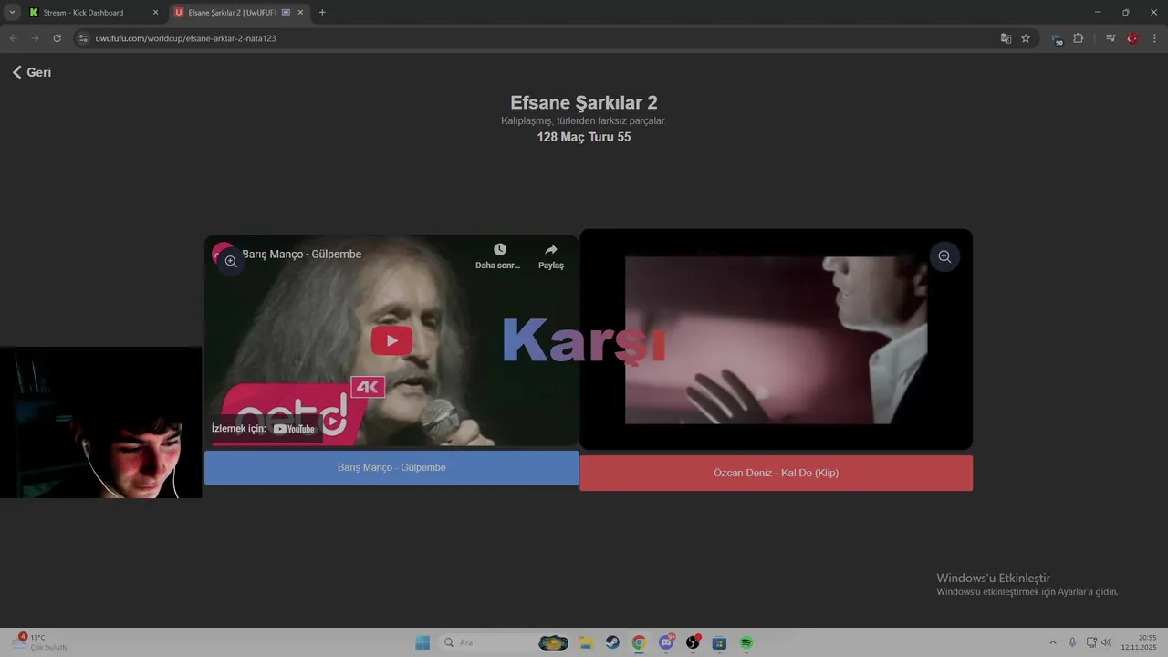Click the taskbar search box Ara
Viewport: 1168px width, 657px height.
click(x=504, y=642)
